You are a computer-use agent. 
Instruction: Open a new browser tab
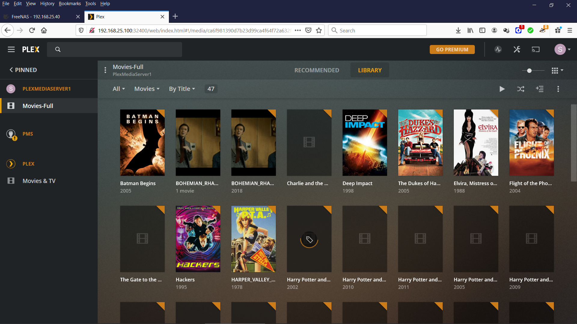[175, 16]
